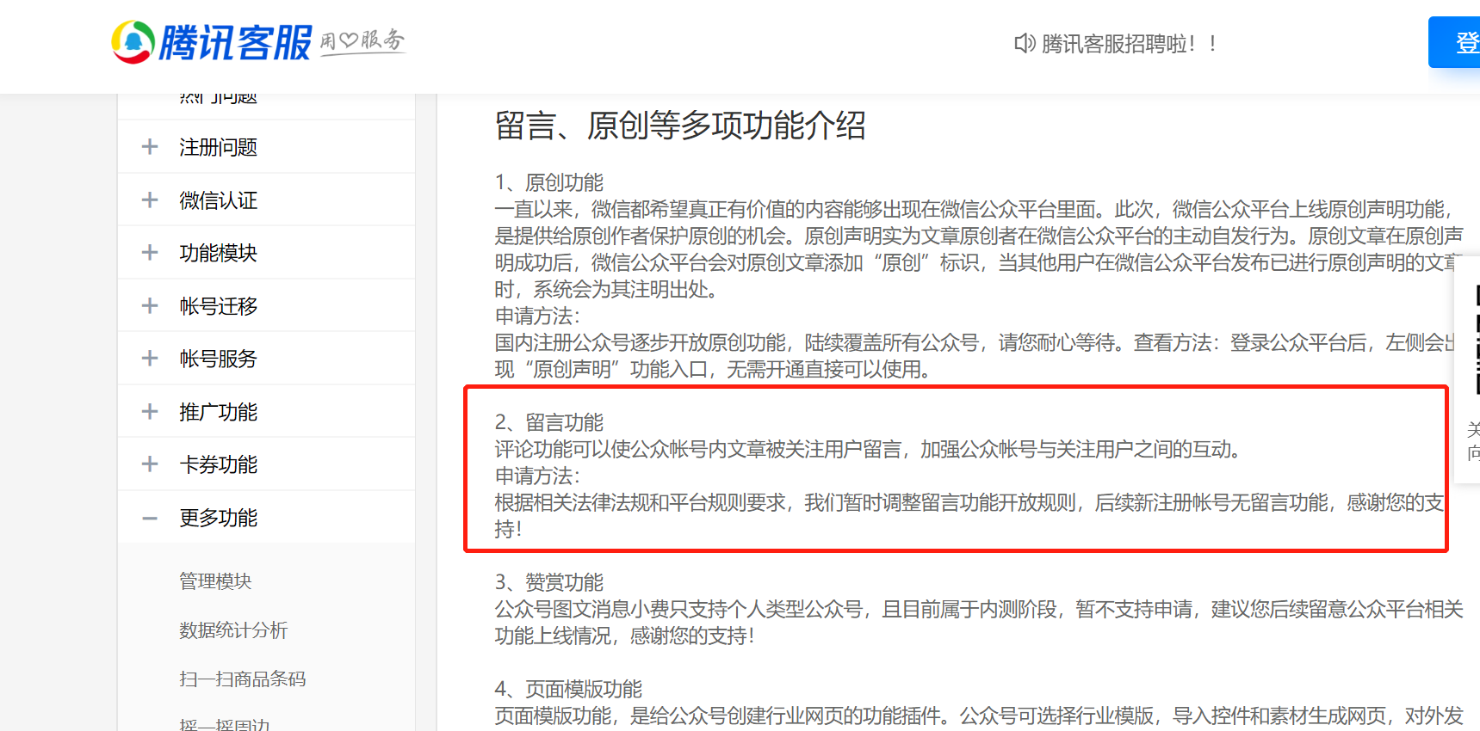
Task: Click the first 申请方法 label under 原创功能
Action: pyautogui.click(x=537, y=316)
